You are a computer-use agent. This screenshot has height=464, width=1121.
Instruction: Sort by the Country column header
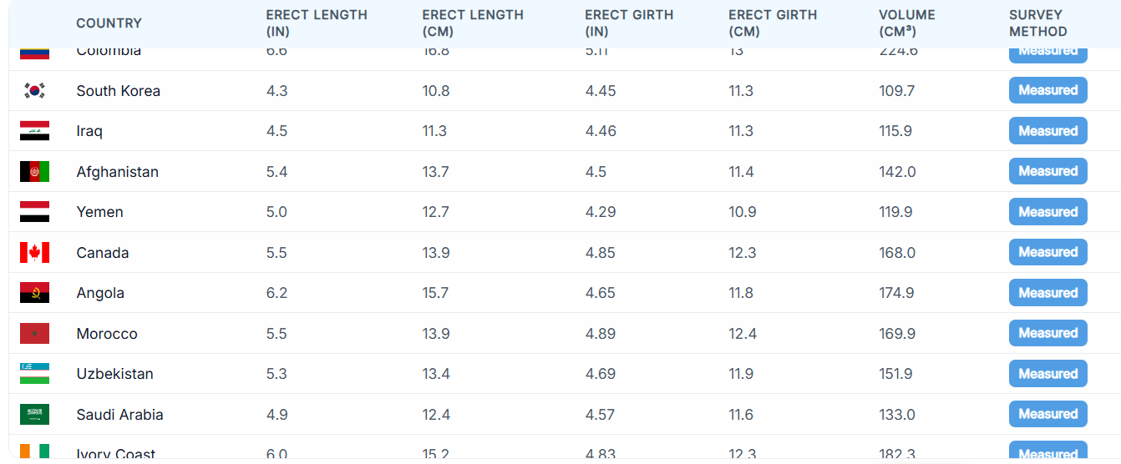click(109, 23)
